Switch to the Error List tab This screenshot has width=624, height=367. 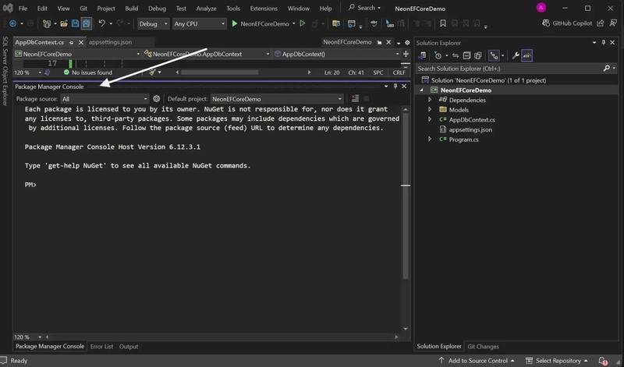pyautogui.click(x=101, y=346)
